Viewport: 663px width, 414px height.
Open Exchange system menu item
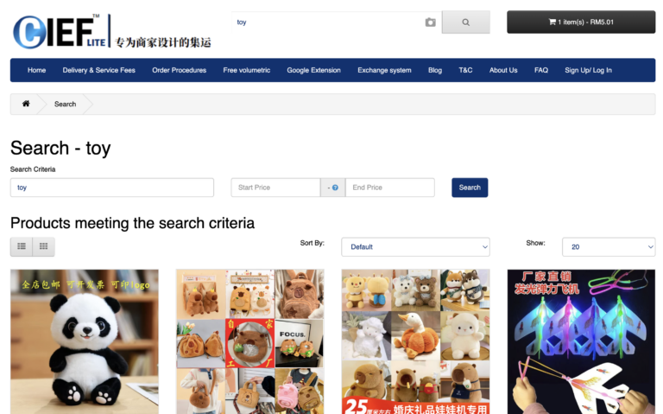pos(384,70)
